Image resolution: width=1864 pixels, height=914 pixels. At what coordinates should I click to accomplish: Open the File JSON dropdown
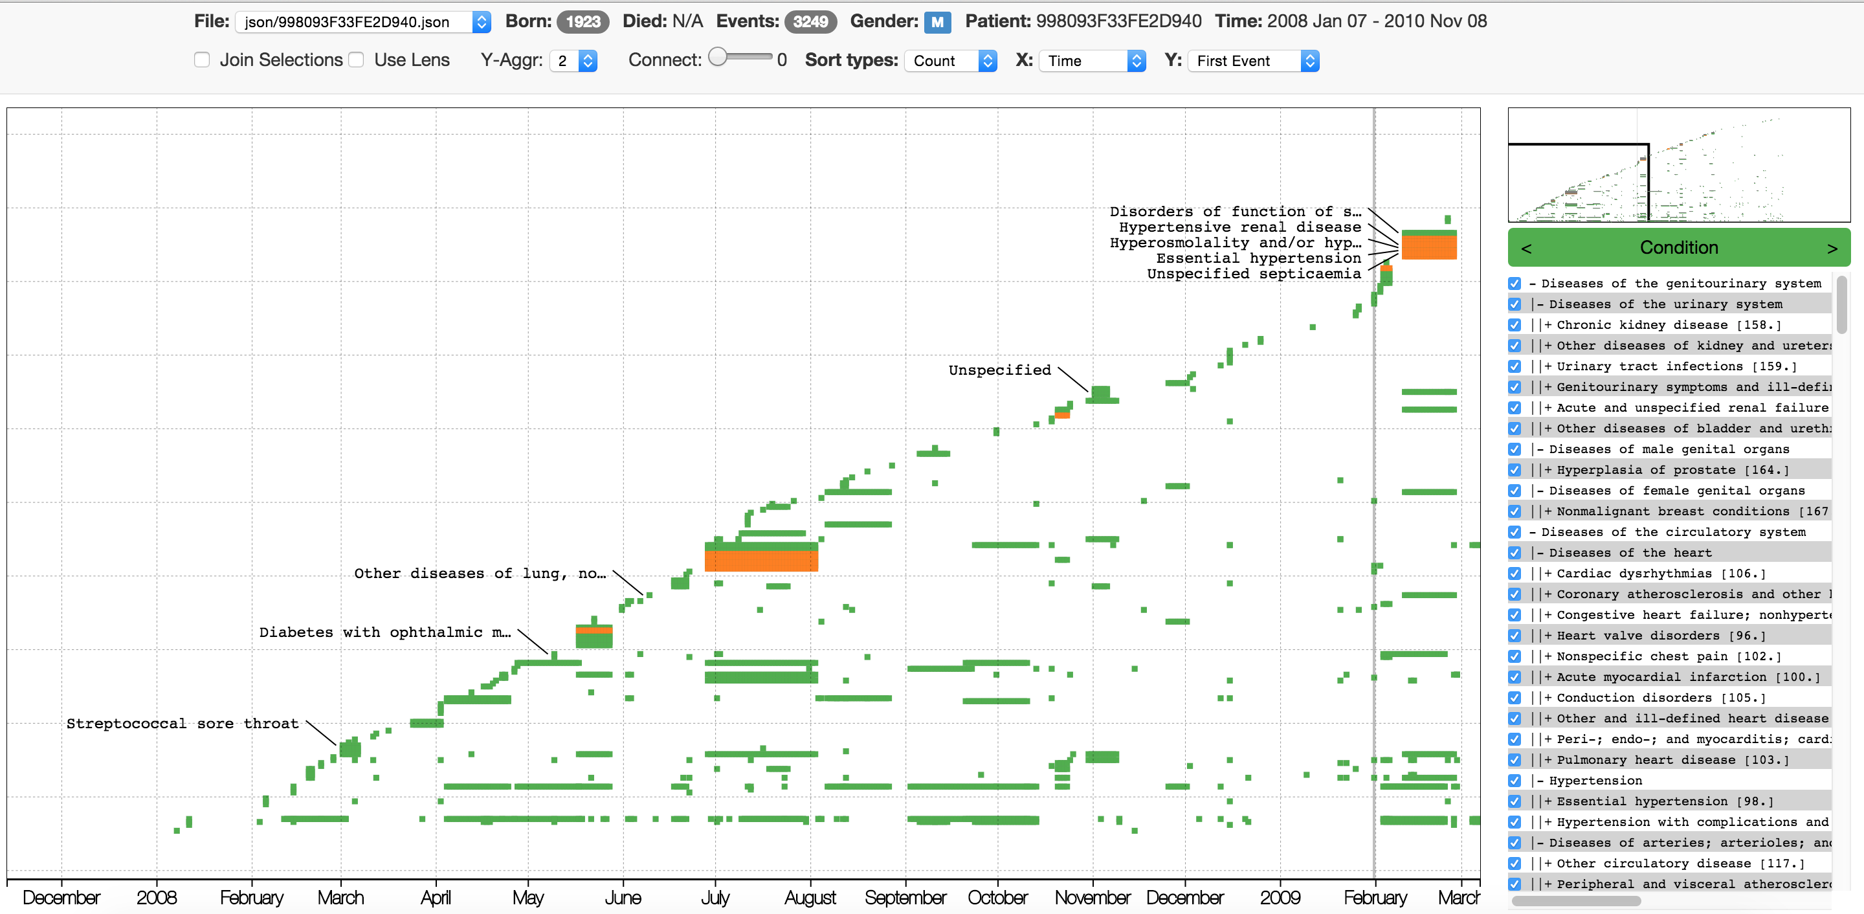(x=362, y=22)
